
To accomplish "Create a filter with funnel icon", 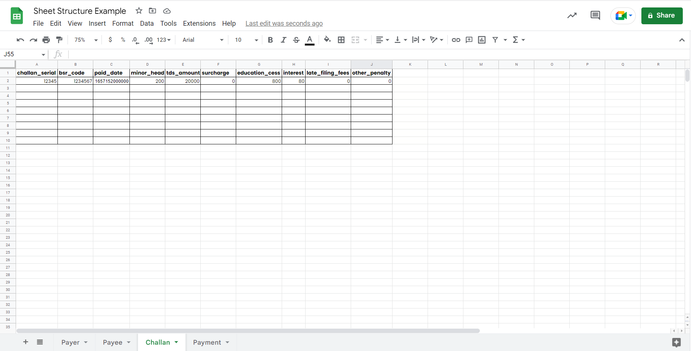I will (x=495, y=40).
